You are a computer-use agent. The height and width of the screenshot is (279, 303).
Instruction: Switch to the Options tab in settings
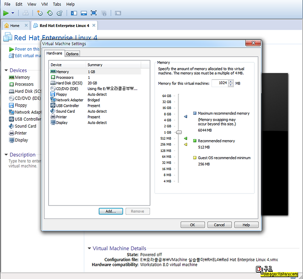pyautogui.click(x=72, y=54)
